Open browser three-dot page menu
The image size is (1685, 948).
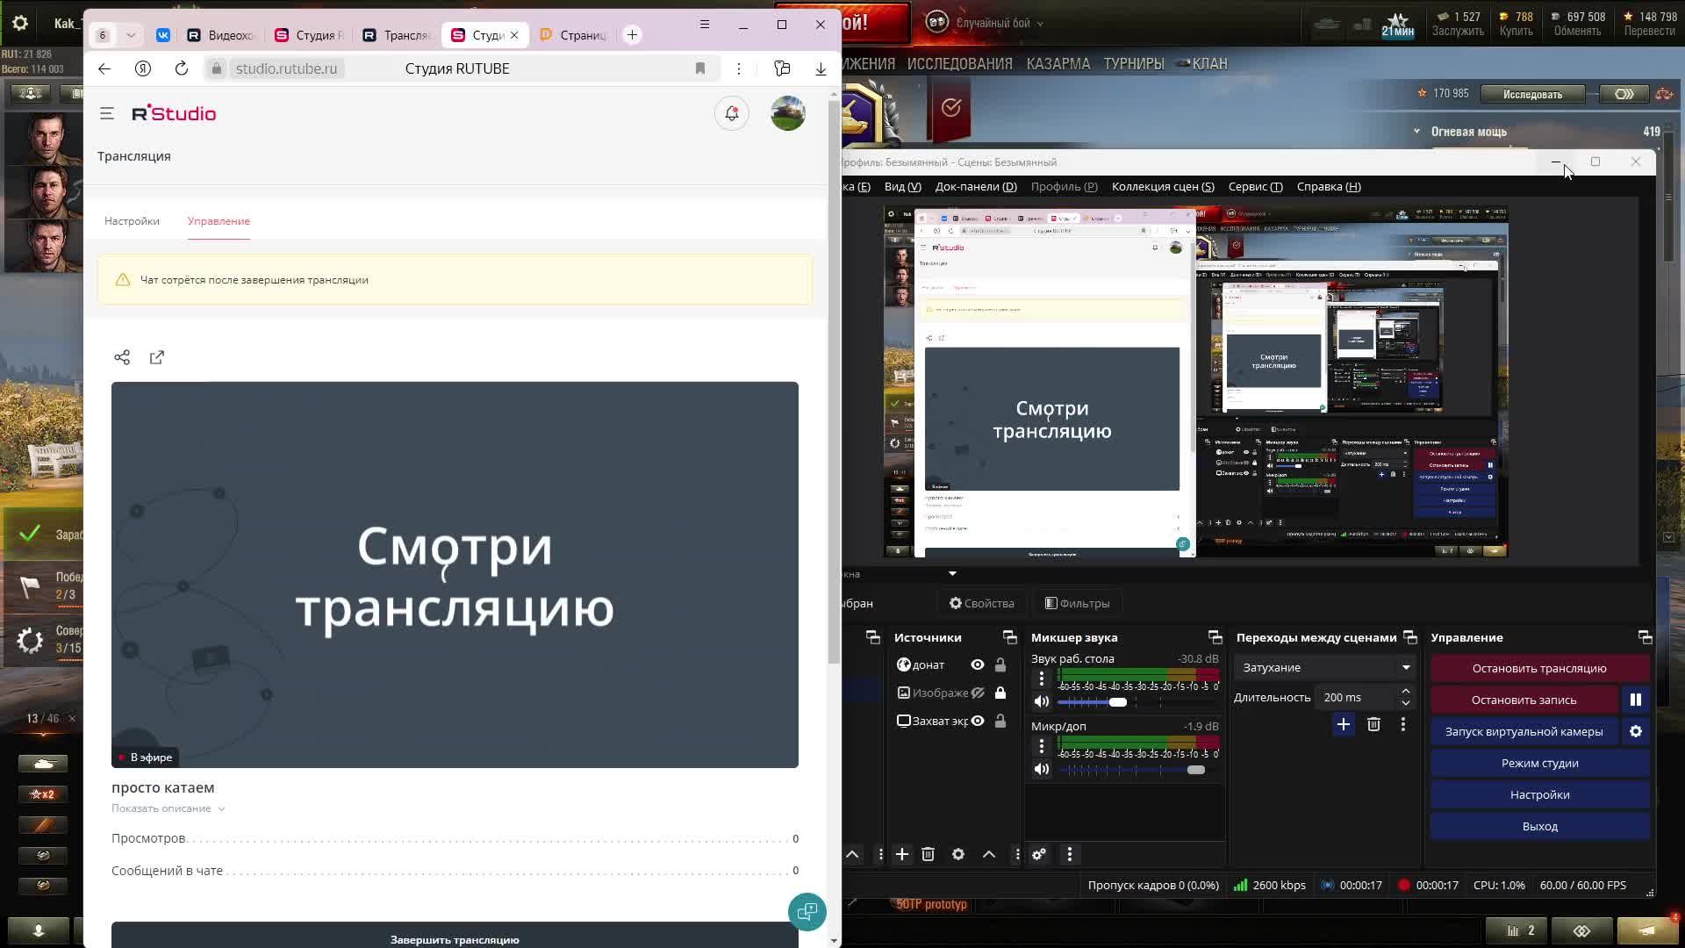739,68
